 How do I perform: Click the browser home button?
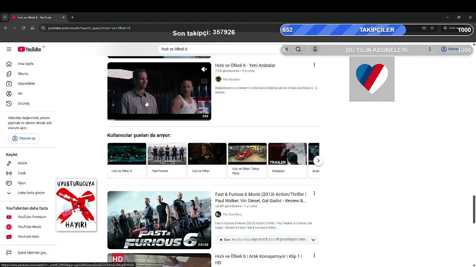coord(32,28)
